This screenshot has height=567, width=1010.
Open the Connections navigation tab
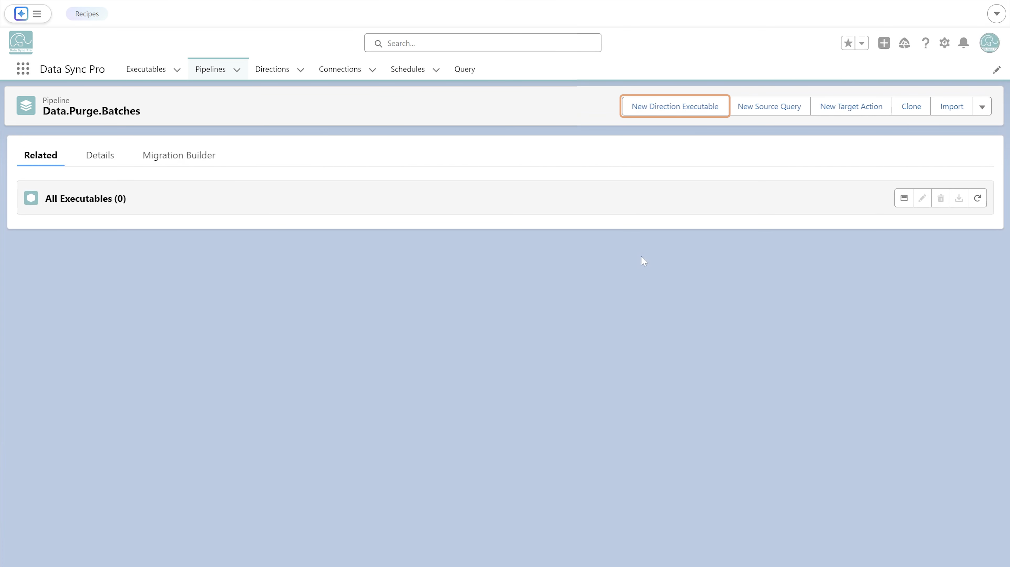[340, 69]
